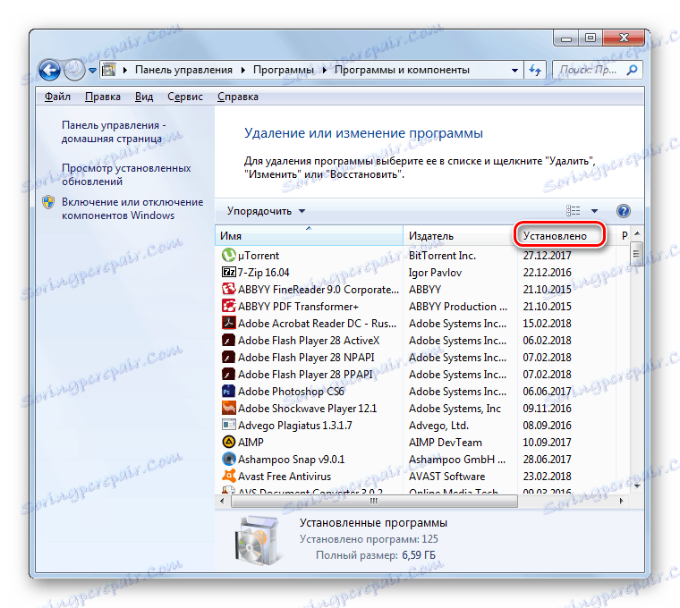Click the Adobe Acrobat Reader DC icon

[228, 323]
